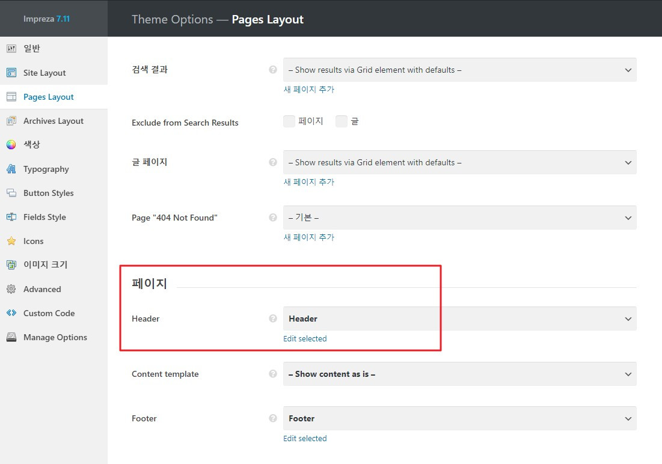Click the Manage Options icon
Image resolution: width=662 pixels, height=464 pixels.
coord(11,337)
